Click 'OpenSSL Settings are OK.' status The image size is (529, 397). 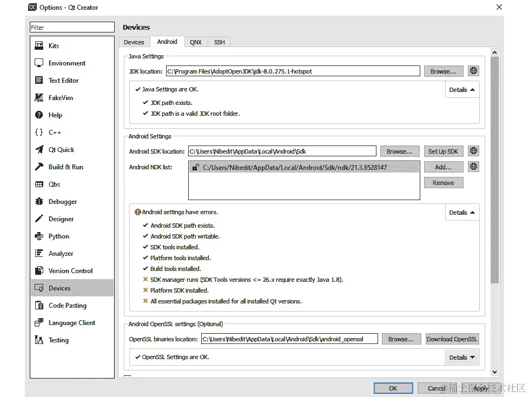[x=175, y=357]
